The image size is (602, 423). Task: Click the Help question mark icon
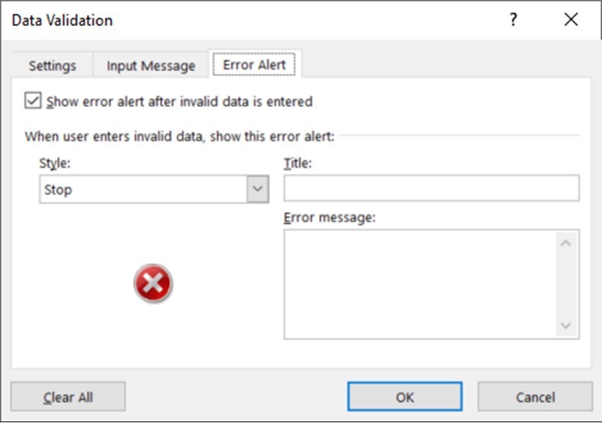tap(513, 21)
